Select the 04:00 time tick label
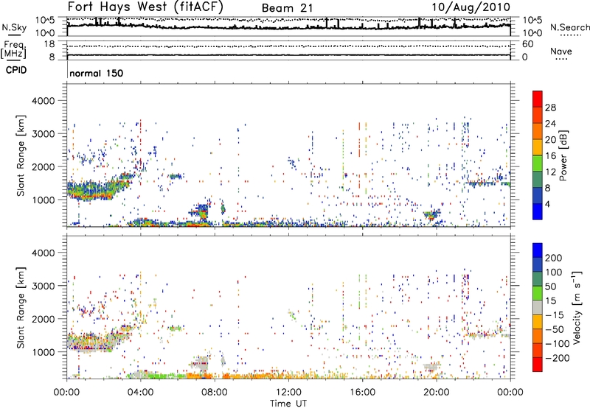This screenshot has width=590, height=408. (140, 393)
